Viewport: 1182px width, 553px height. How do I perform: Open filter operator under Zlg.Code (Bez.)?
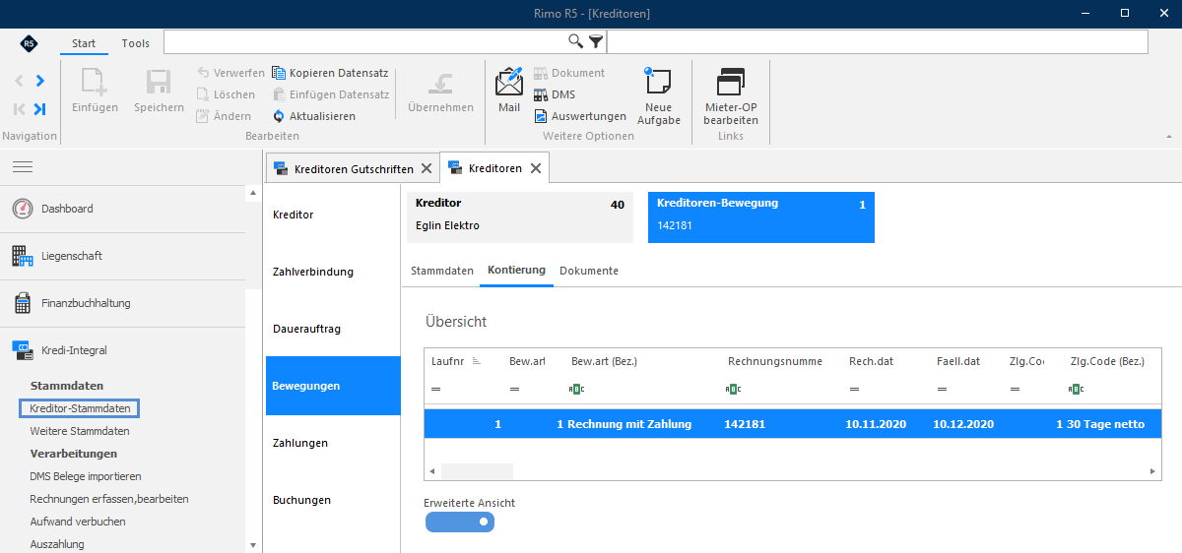coord(1076,390)
